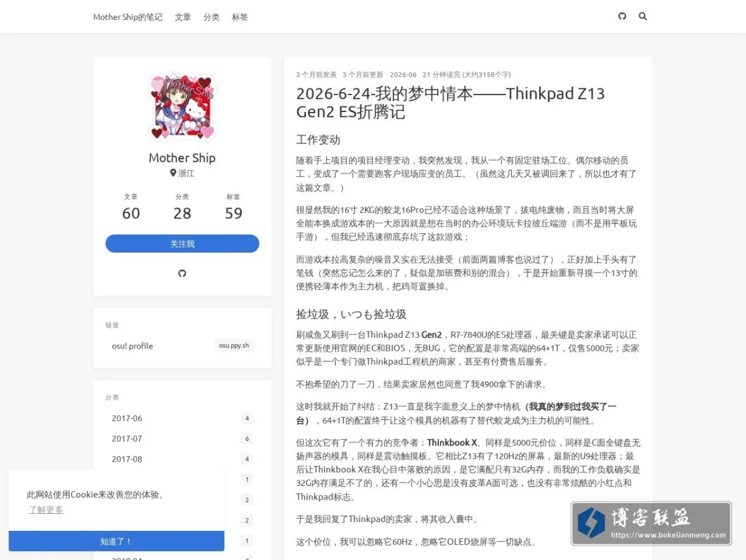Click the 关注我 follow button

tap(182, 244)
